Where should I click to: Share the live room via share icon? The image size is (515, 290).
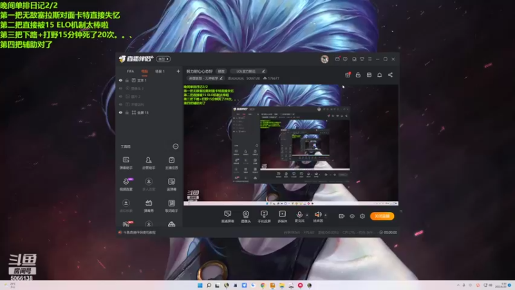(390, 75)
